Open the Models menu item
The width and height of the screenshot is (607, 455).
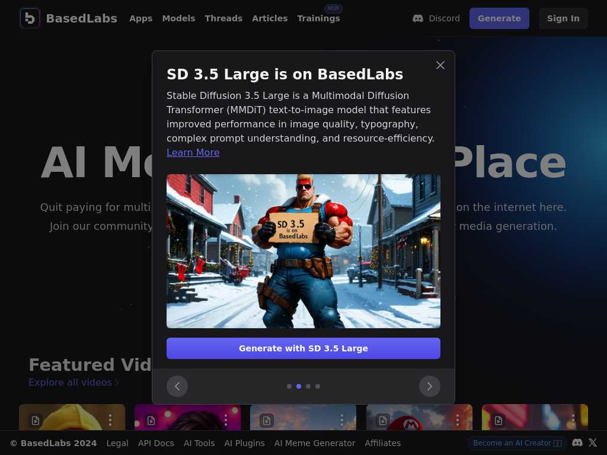click(178, 18)
